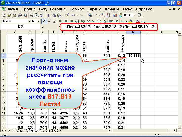Create a new workbook with the New icon

[4, 15]
